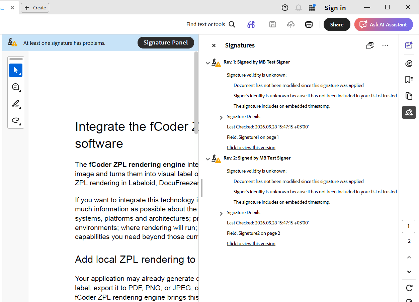The image size is (419, 302).
Task: Expand Signature Details under Rev. 1
Action: (221, 117)
